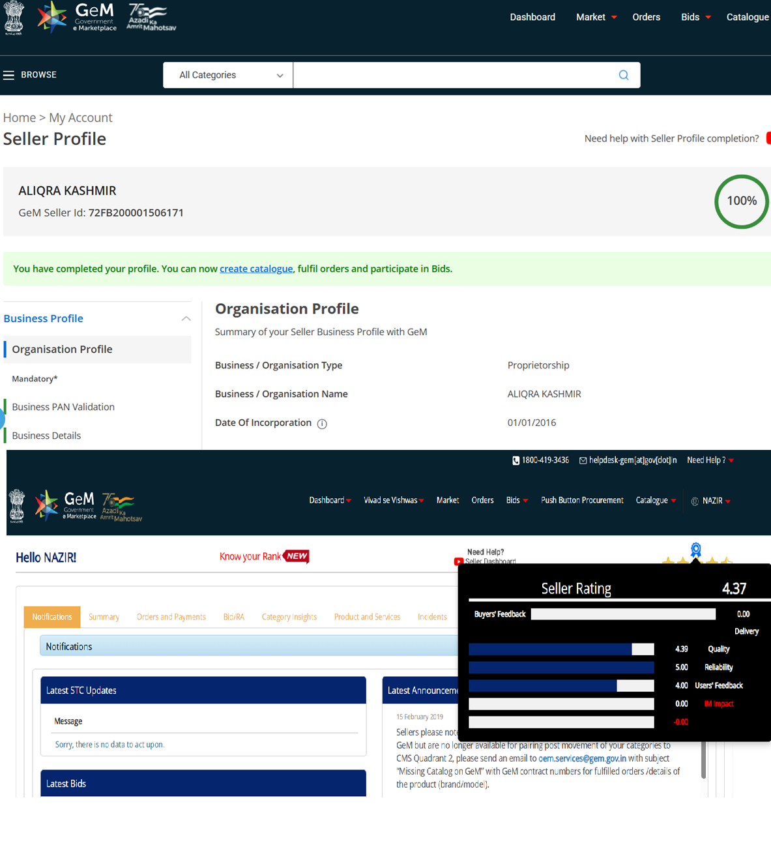771x849 pixels.
Task: Switch to the Bid/RA tab
Action: coord(234,617)
